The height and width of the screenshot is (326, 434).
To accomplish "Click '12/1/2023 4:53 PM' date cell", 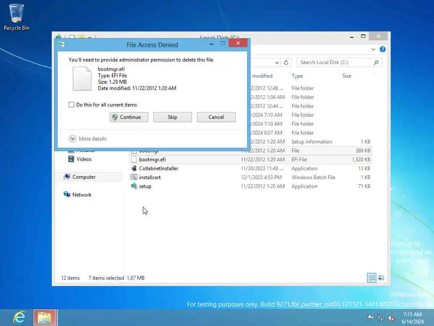I will coord(261,177).
